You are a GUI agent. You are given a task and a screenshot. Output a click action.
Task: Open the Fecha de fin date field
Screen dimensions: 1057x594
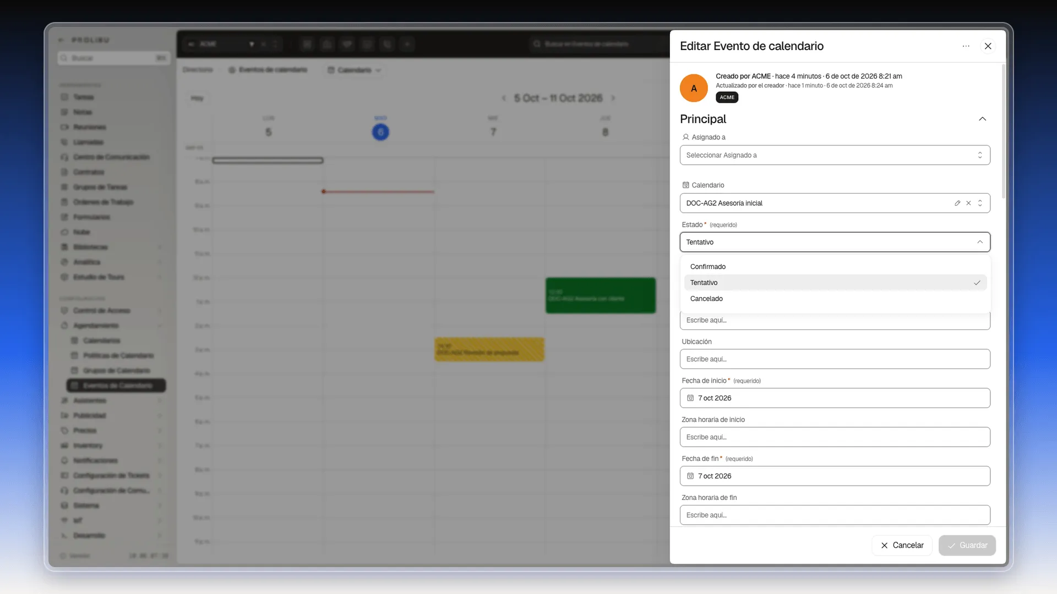pos(835,476)
